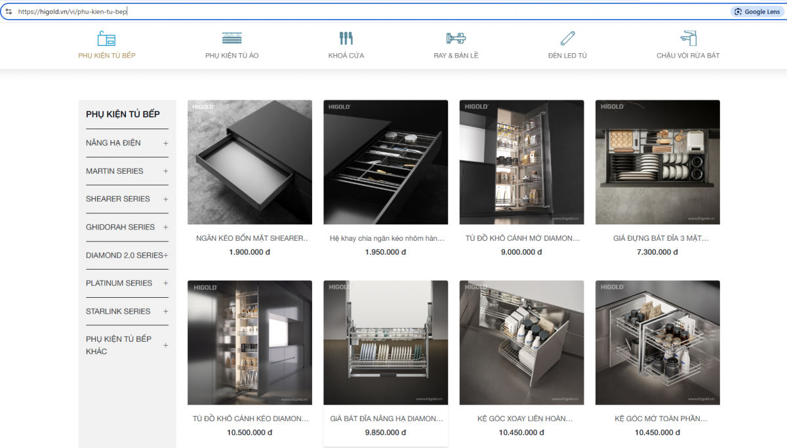Expand MARTIN SERIES plus sign
The width and height of the screenshot is (787, 448).
pos(166,171)
